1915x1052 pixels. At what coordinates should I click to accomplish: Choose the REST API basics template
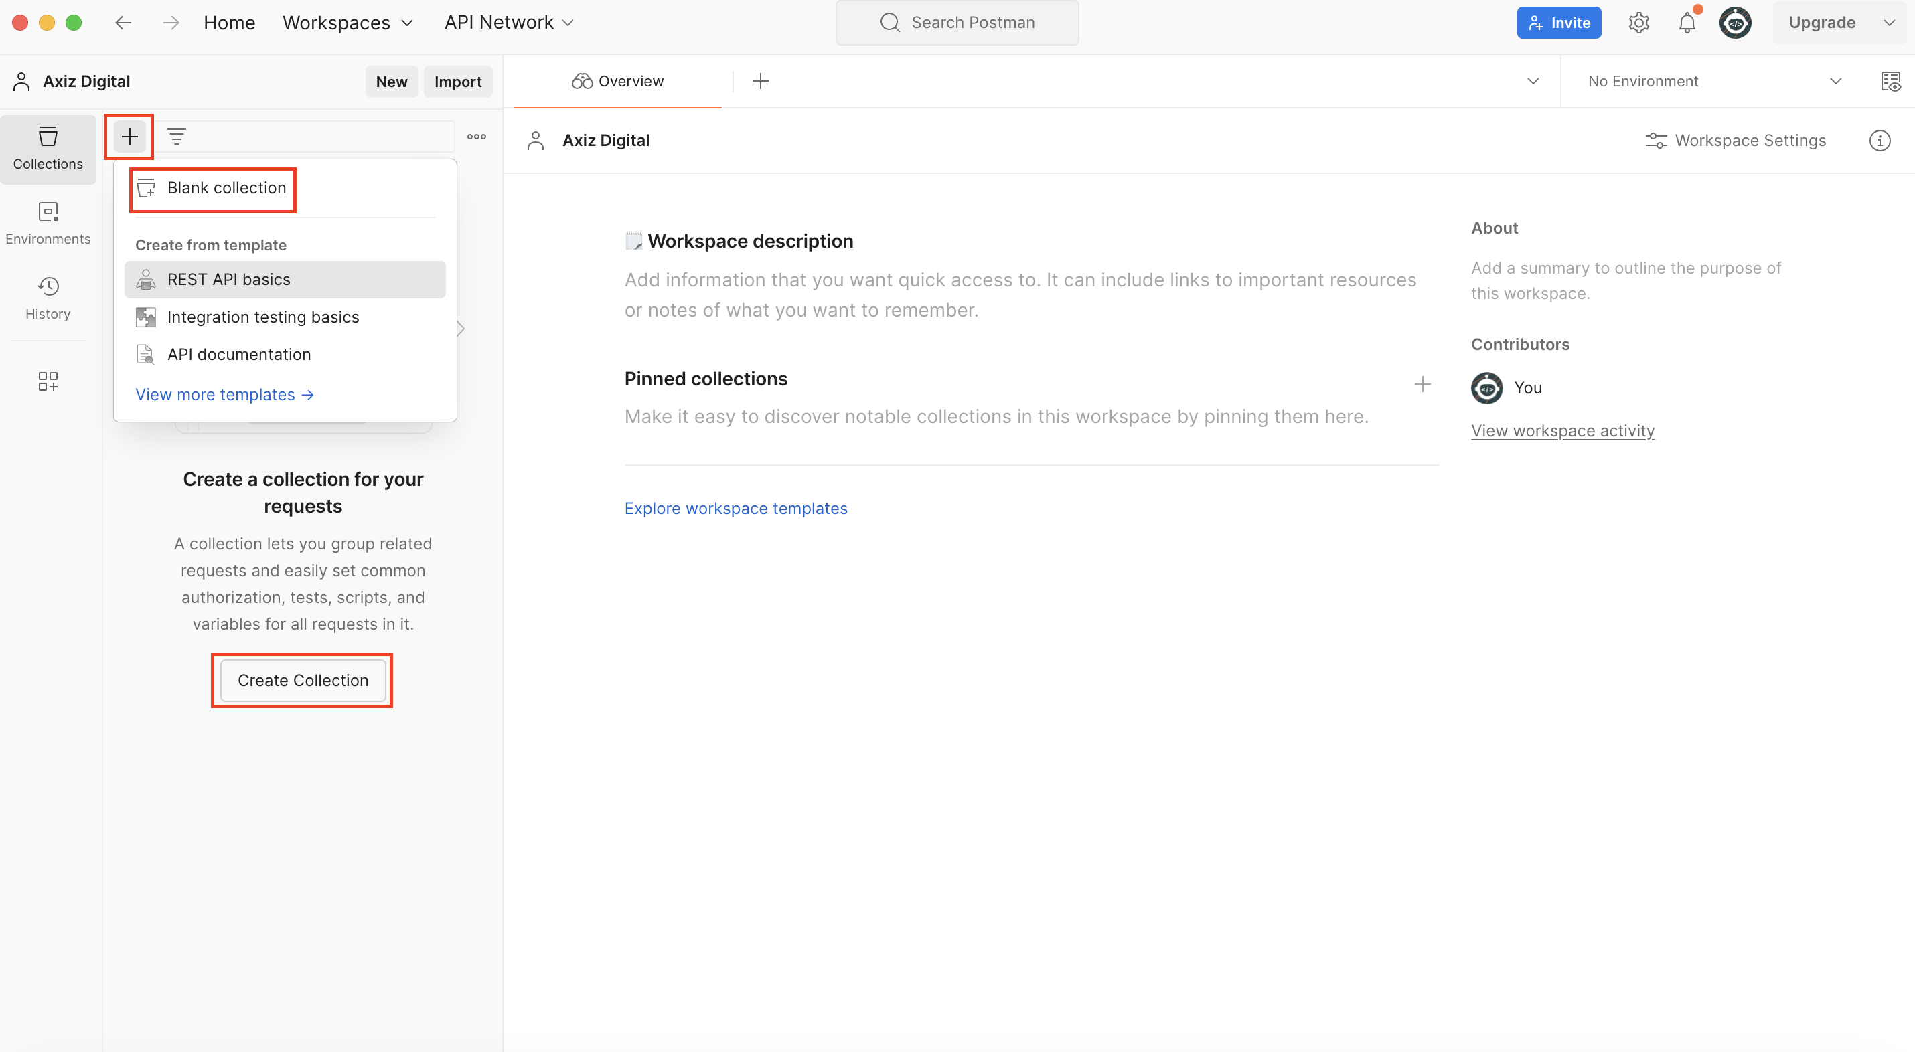pyautogui.click(x=285, y=279)
